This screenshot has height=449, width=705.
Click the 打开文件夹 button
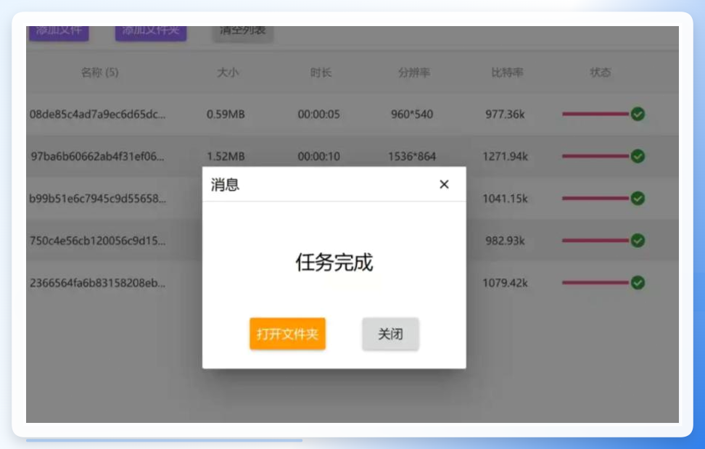coord(287,334)
